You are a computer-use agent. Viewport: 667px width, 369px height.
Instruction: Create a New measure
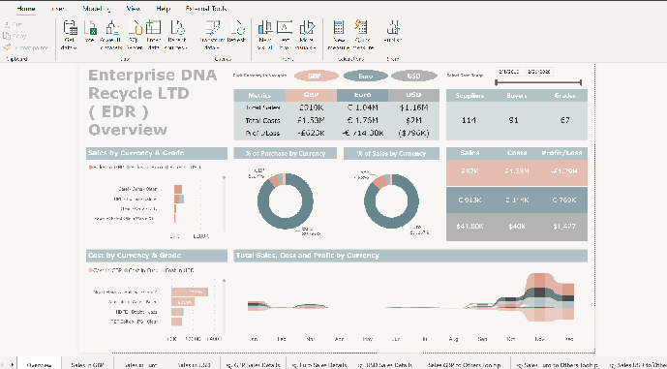(339, 35)
